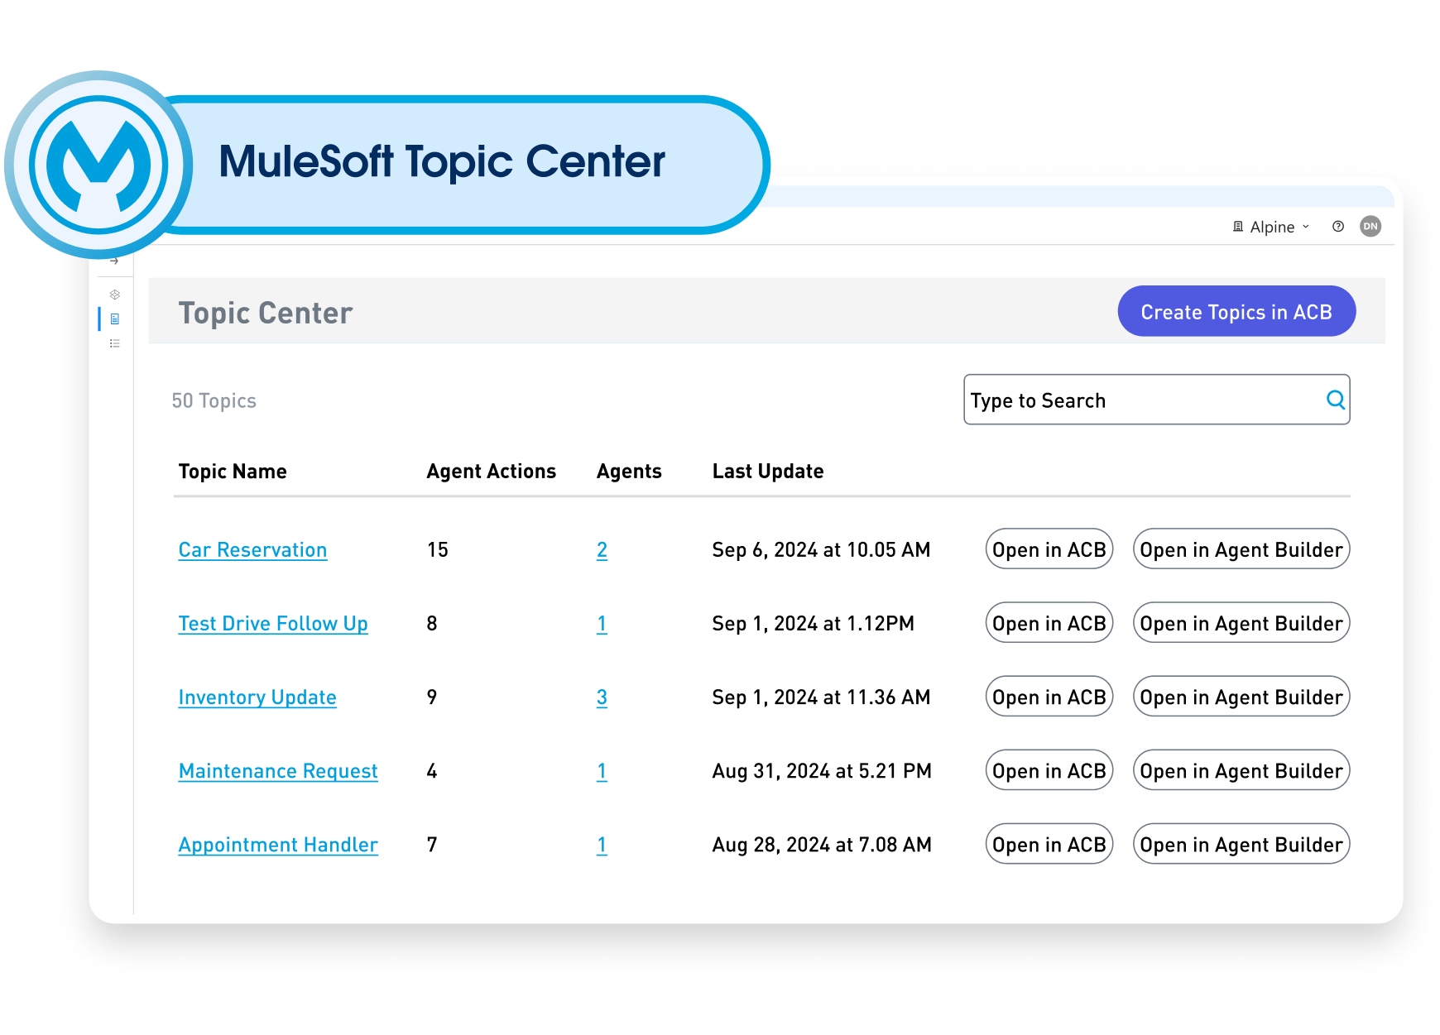Open Test Drive Follow Up in Agent Builder
1440x1035 pixels.
[1241, 623]
